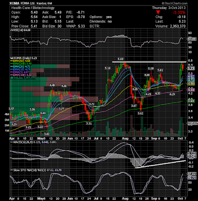Click the SCTR label
The width and height of the screenshot is (198, 201).
[95, 26]
